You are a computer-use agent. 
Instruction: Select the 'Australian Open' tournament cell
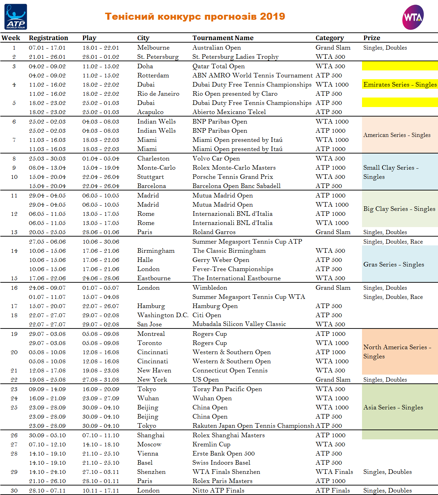217,48
